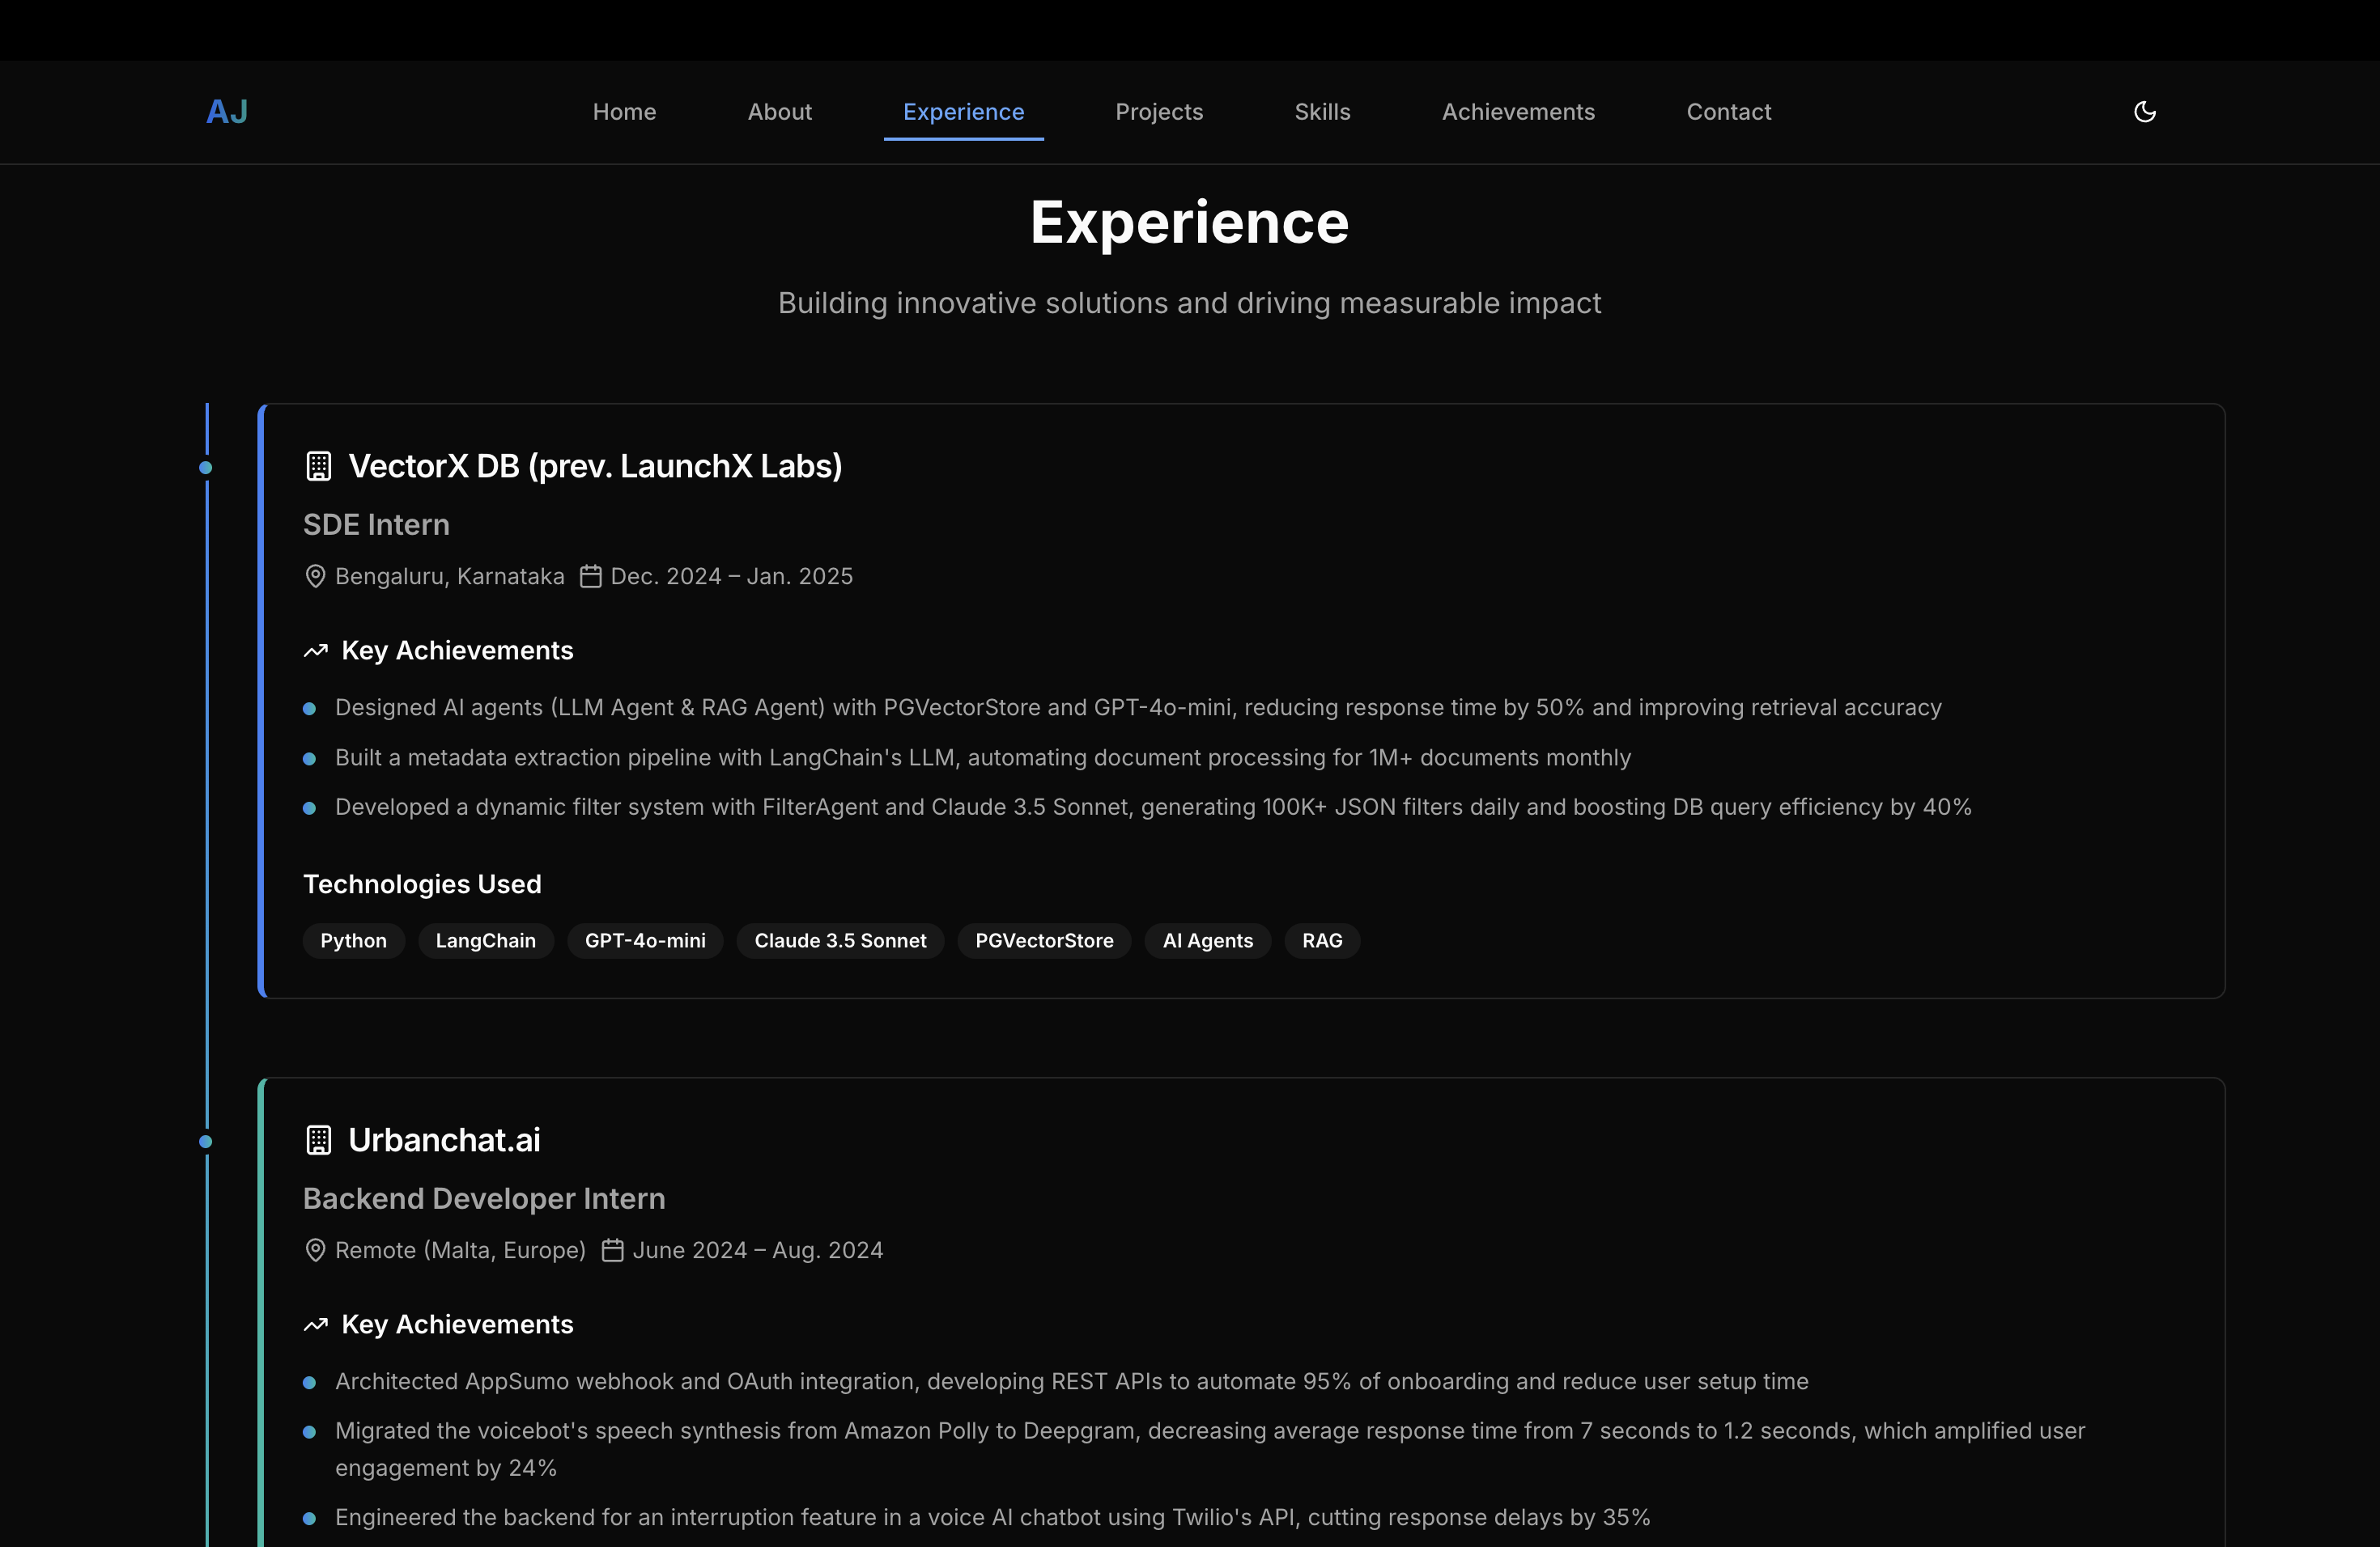
Task: Click the Python technology tag
Action: 353,940
